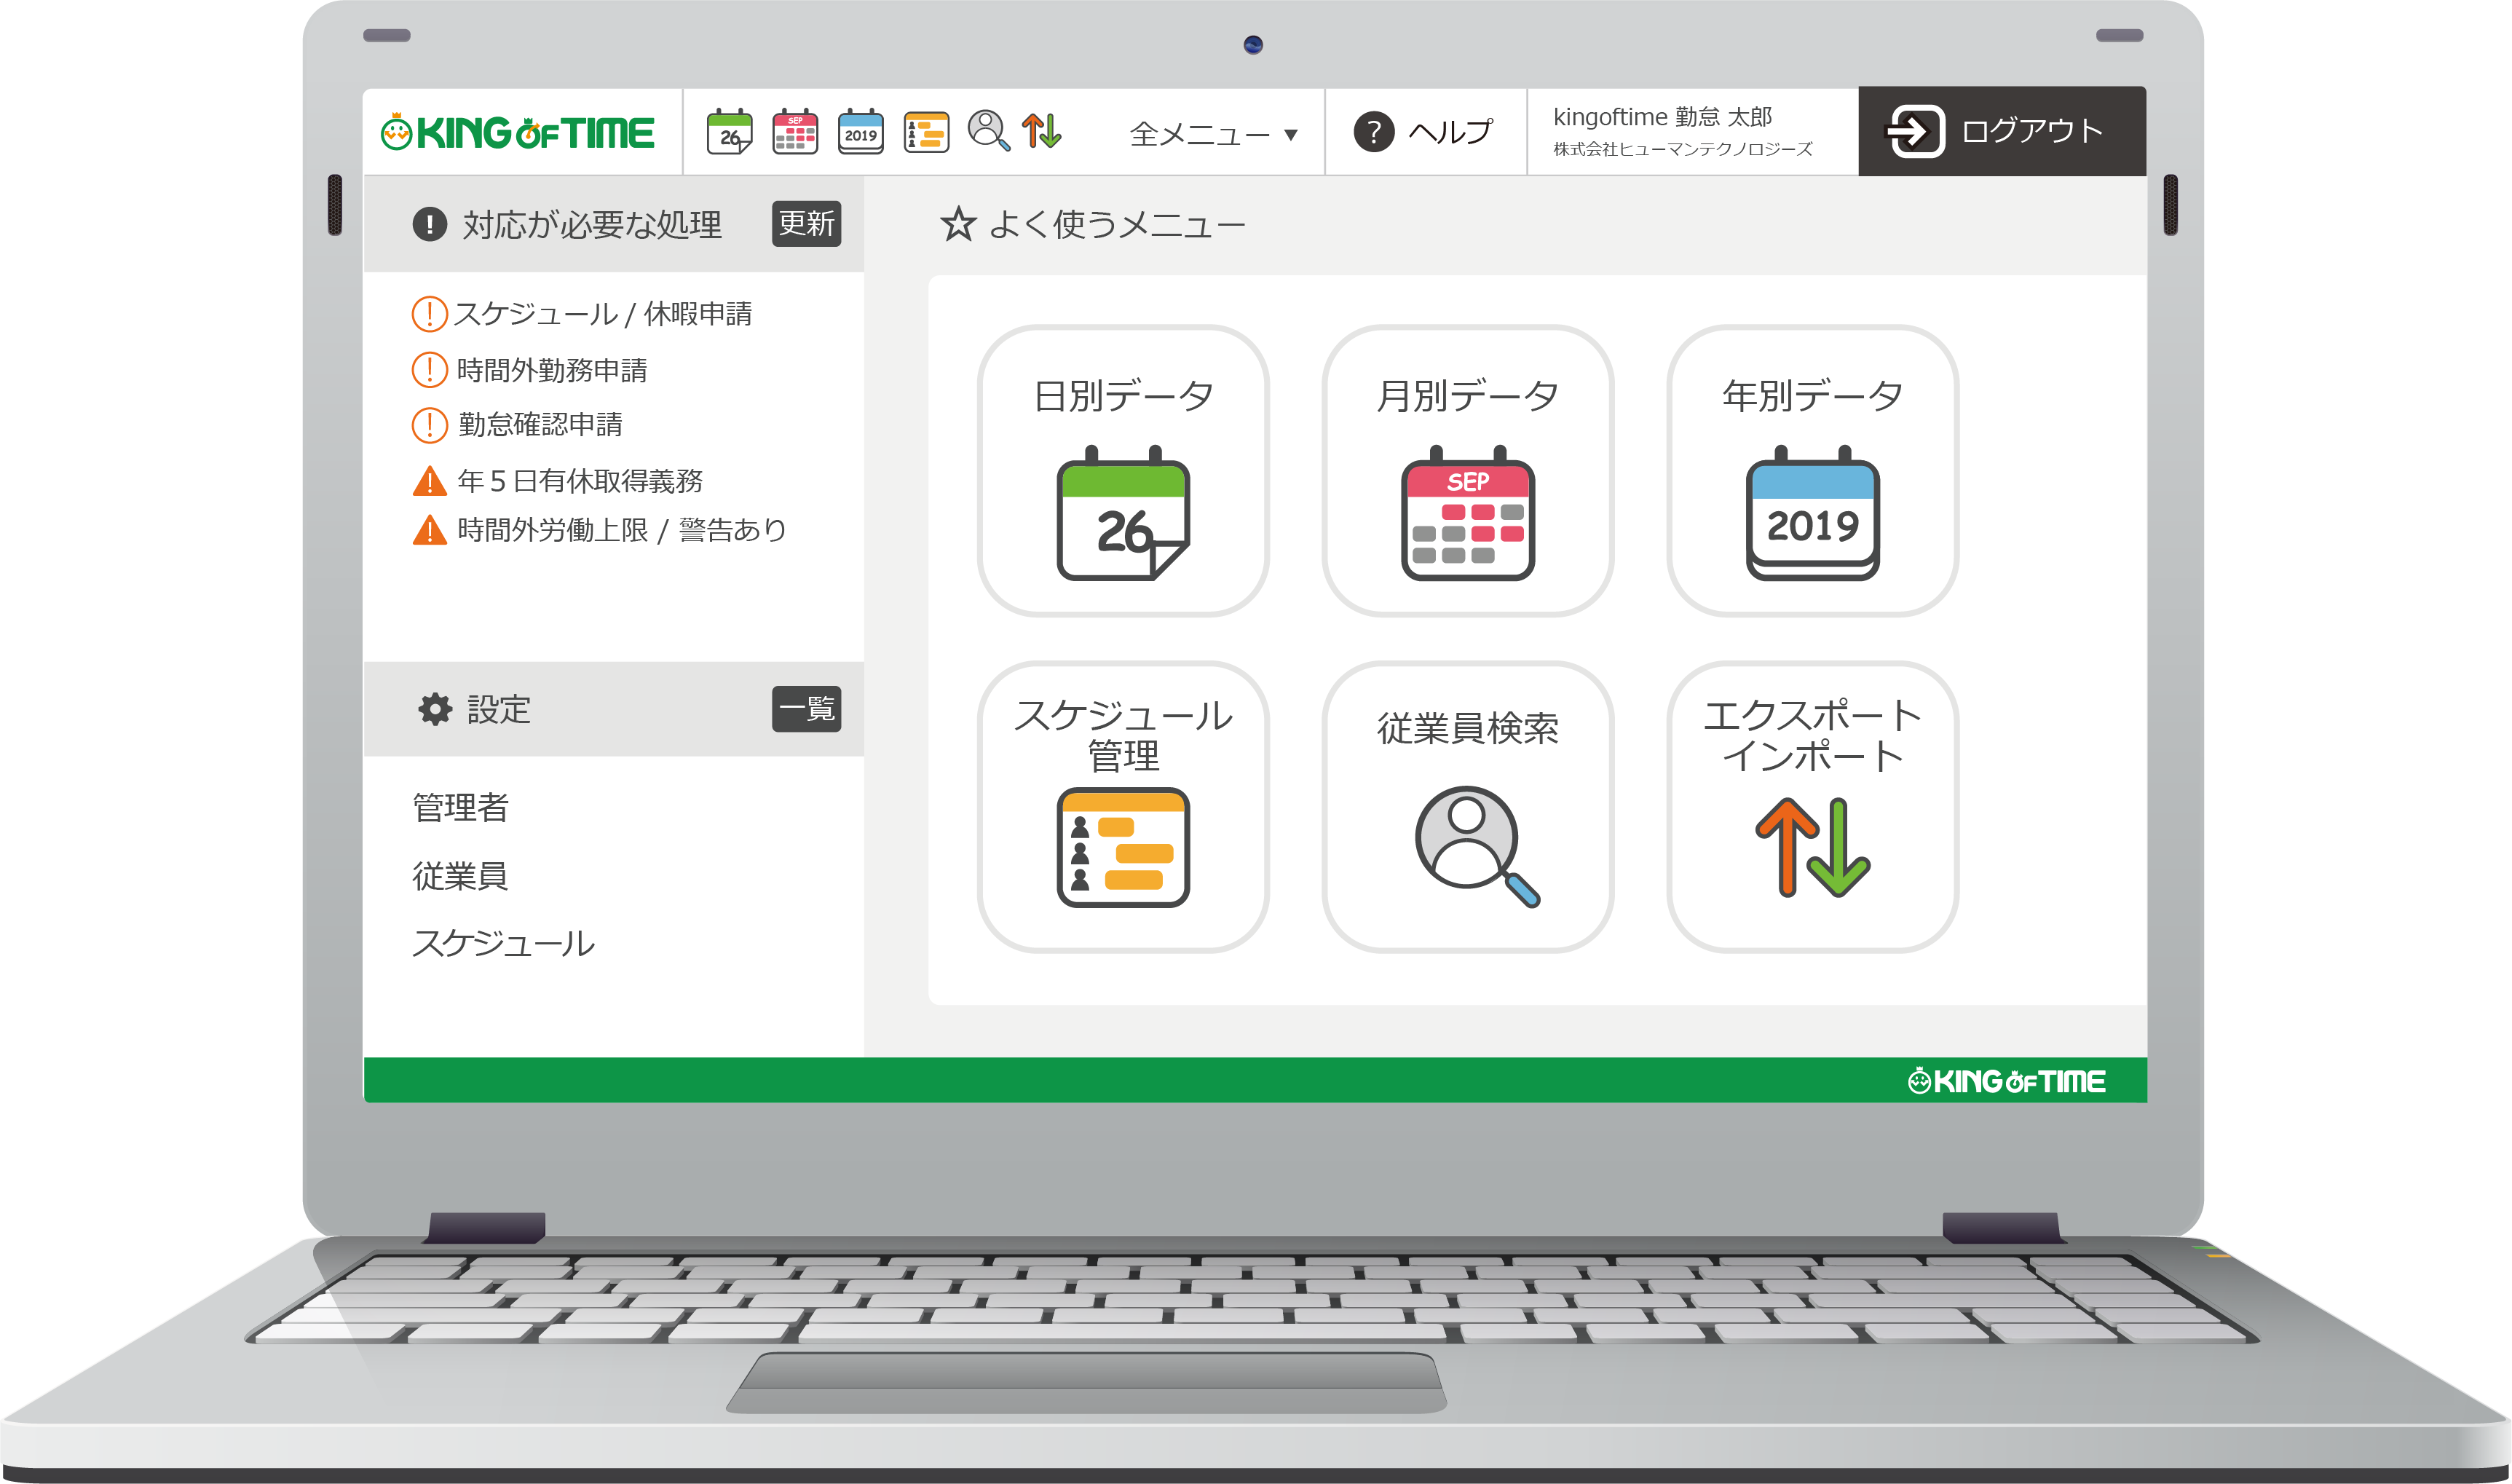Expand the 全メニュー dropdown
2512x1484 pixels.
tap(1214, 133)
